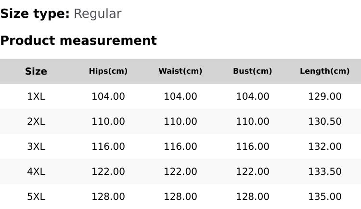
Task: Click the Bust value for 5XL
Action: pos(253,196)
